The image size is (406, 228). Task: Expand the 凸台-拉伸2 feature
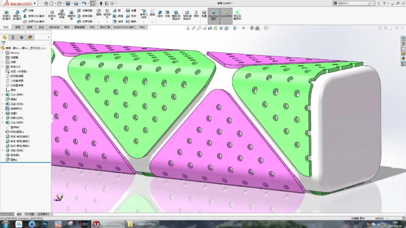click(x=3, y=104)
